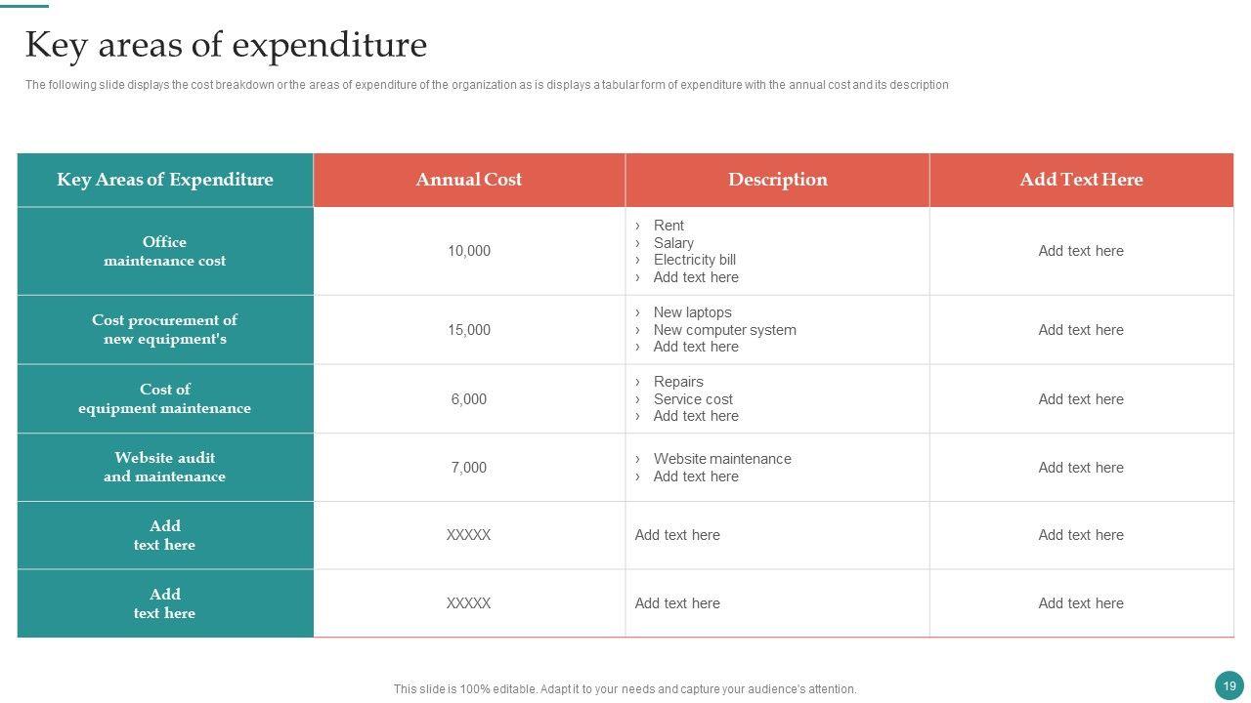Click the slide number 19 badge
This screenshot has width=1251, height=703.
point(1229,685)
